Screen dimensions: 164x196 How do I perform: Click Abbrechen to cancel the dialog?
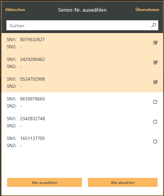pos(15,10)
